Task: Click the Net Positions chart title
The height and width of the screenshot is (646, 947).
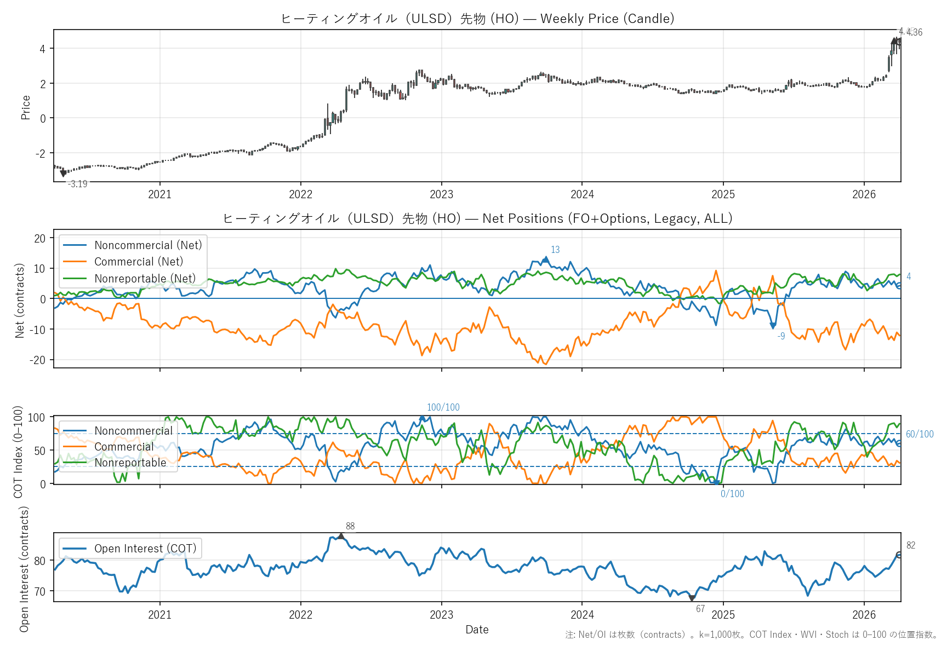Action: pos(477,218)
